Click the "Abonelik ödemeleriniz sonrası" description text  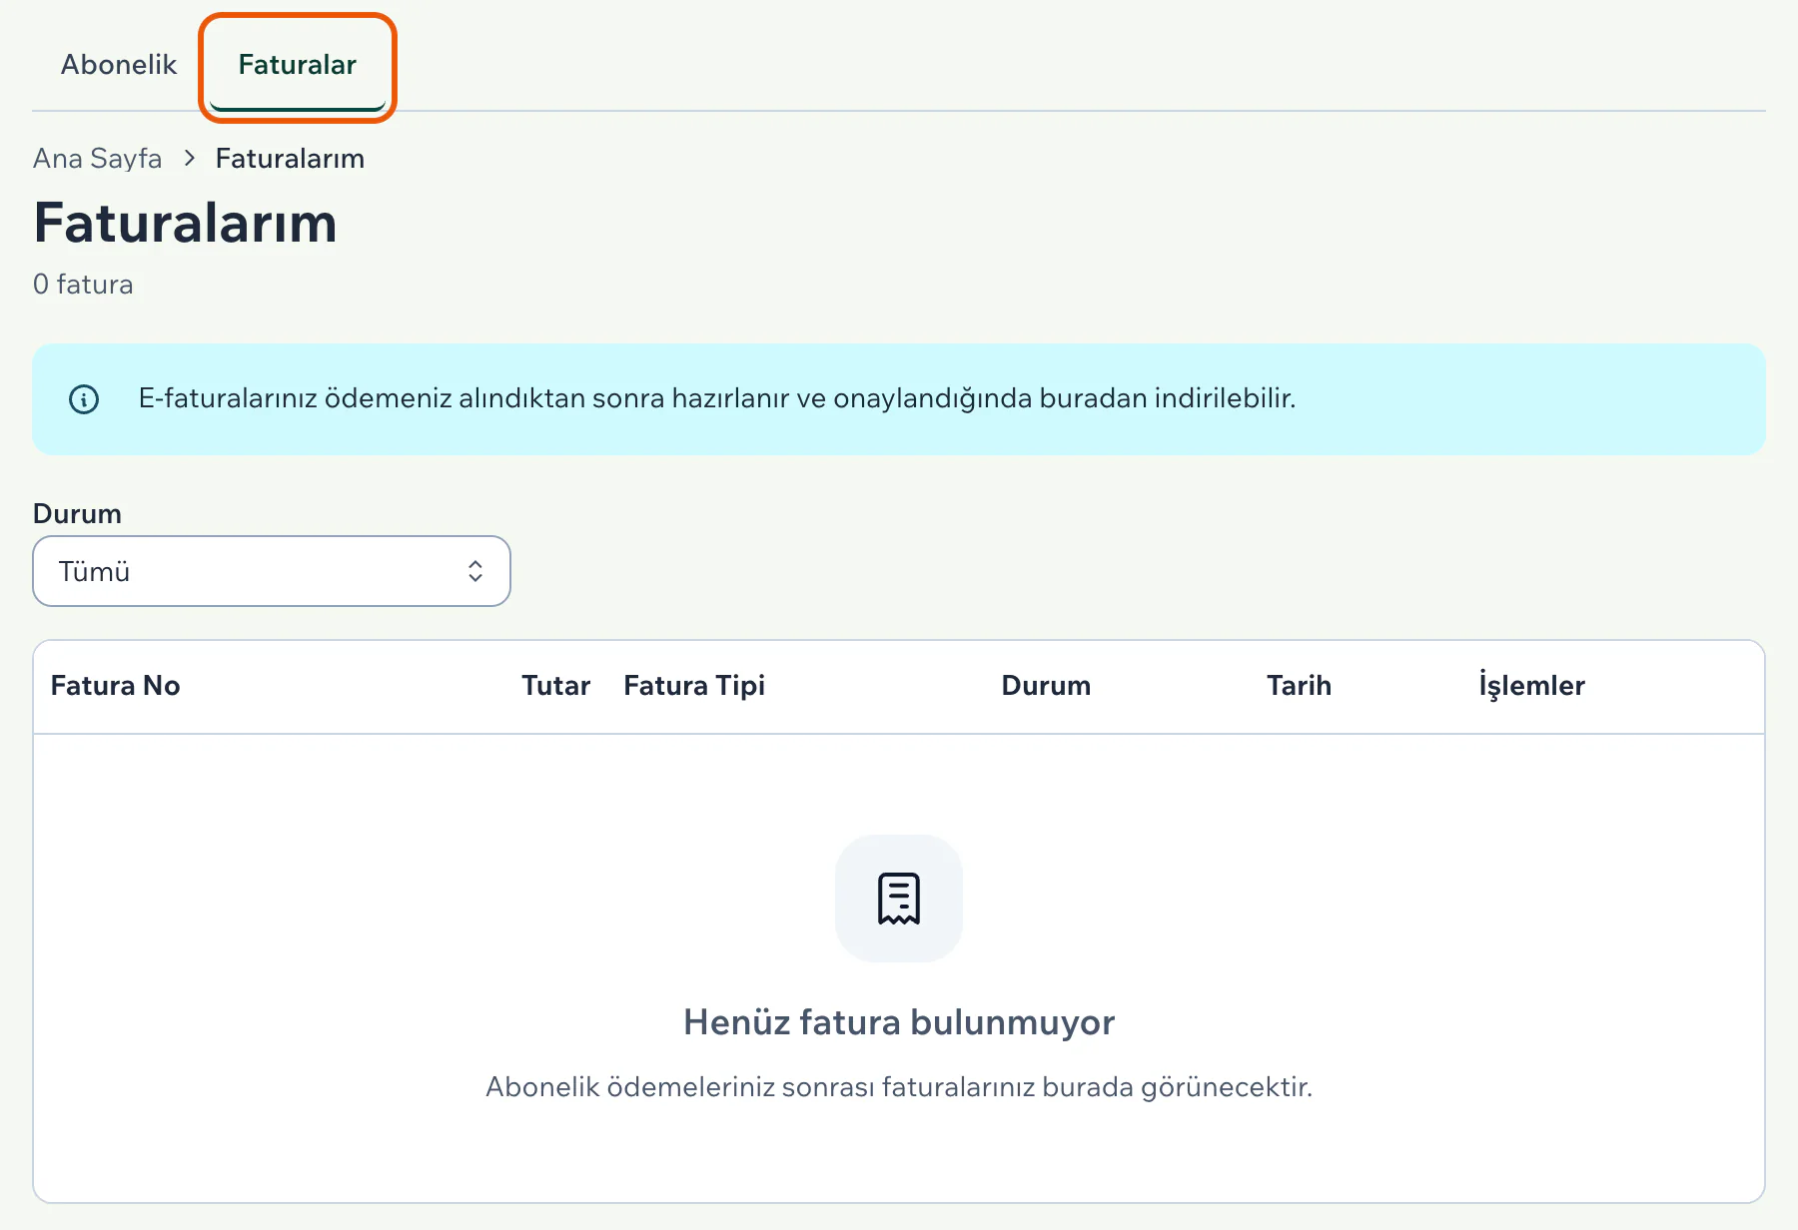pyautogui.click(x=899, y=1087)
